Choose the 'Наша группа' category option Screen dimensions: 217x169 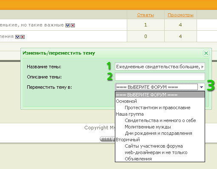pyautogui.click(x=160, y=114)
